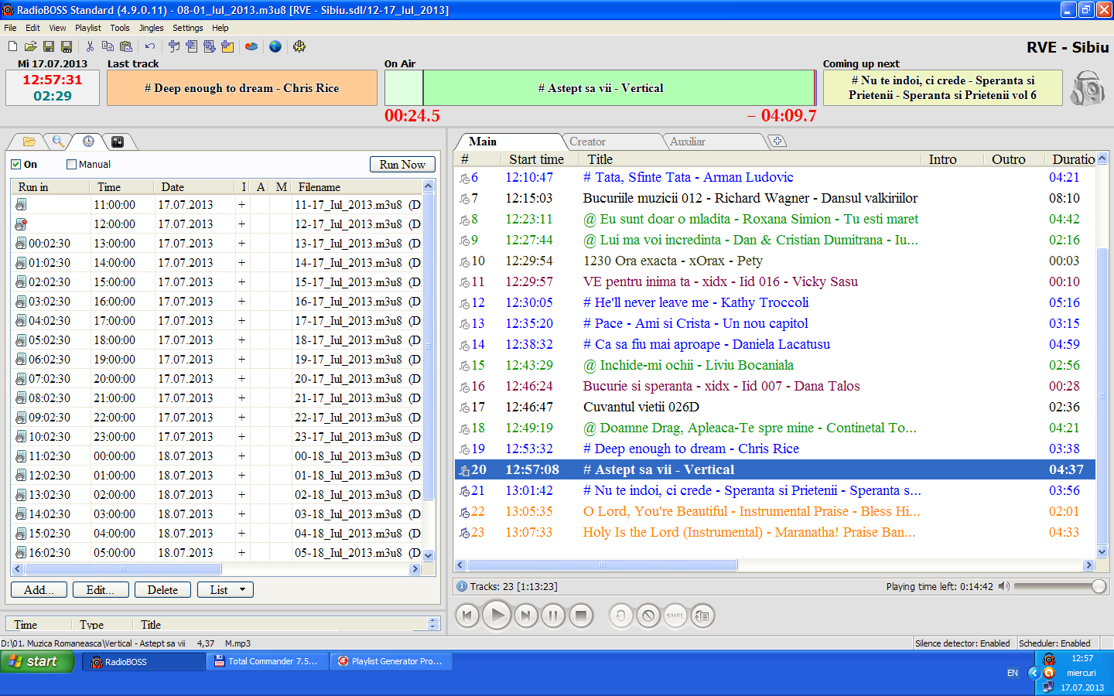
Task: Add a new playlist tab with plus icon
Action: coord(777,141)
